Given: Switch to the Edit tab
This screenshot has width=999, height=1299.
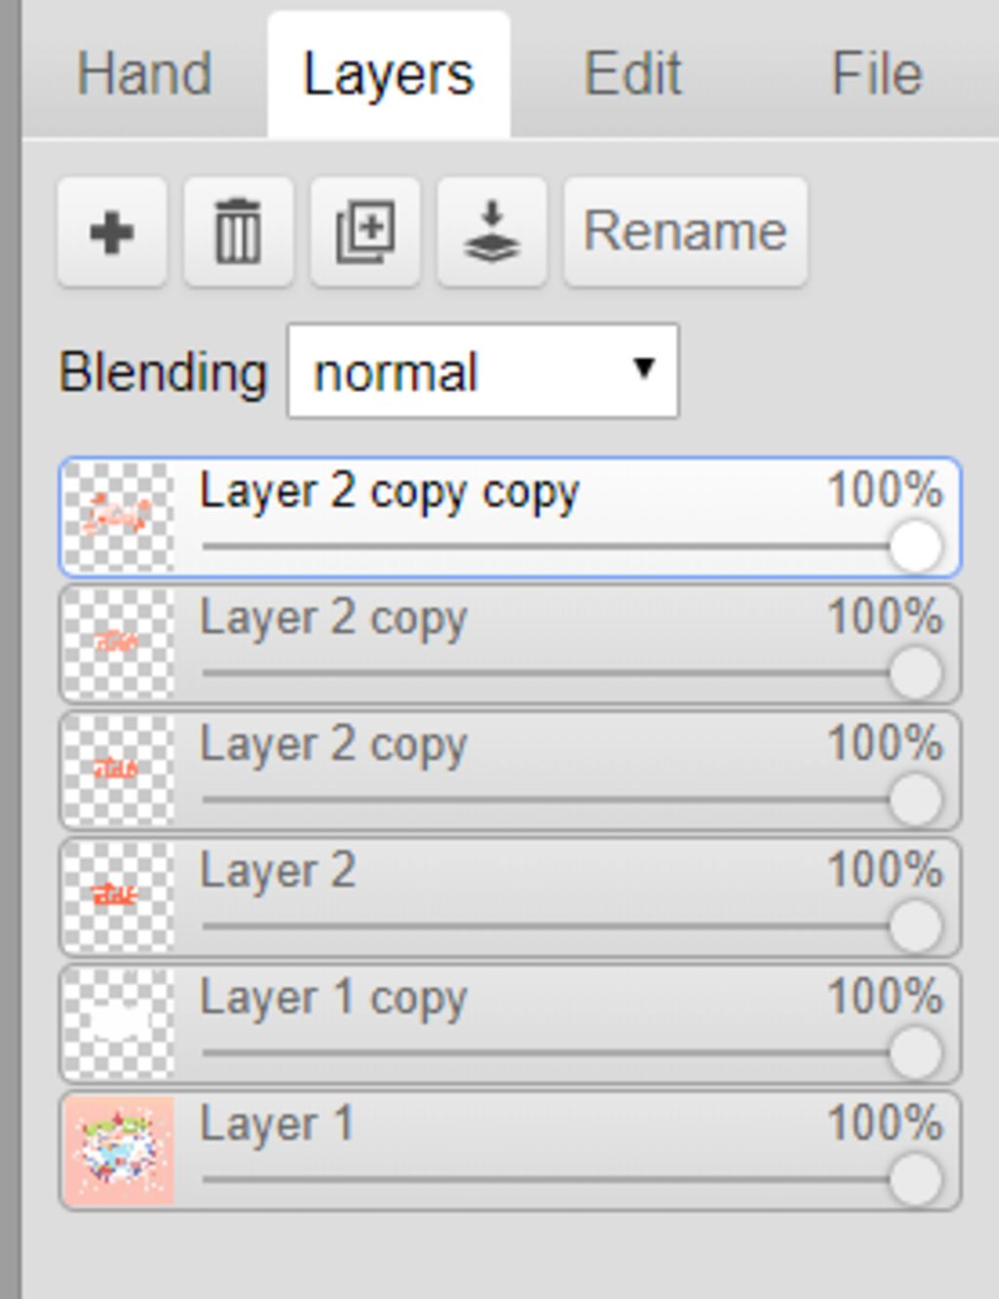Looking at the screenshot, I should (632, 74).
